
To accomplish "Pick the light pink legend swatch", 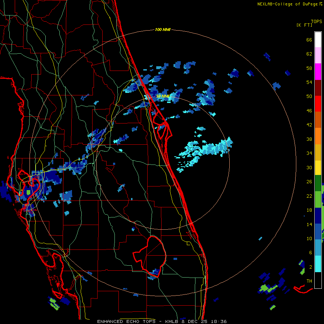I will tap(318, 55).
